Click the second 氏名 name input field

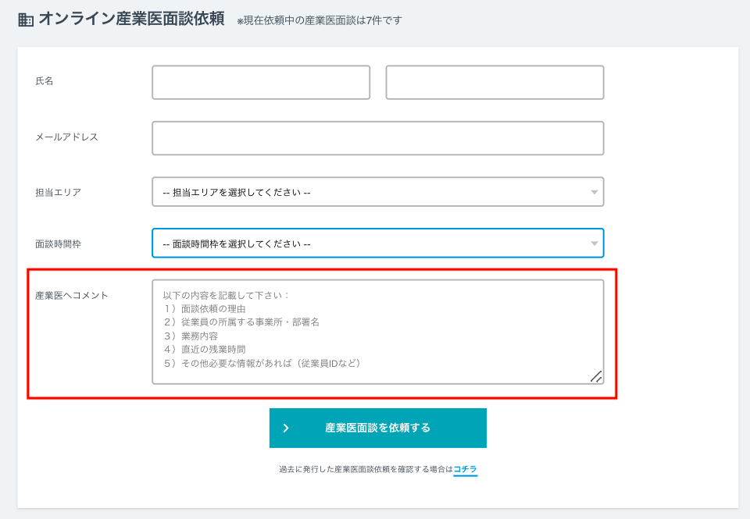495,83
